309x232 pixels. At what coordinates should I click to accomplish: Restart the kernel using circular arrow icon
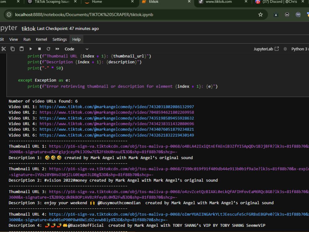pos(48,49)
